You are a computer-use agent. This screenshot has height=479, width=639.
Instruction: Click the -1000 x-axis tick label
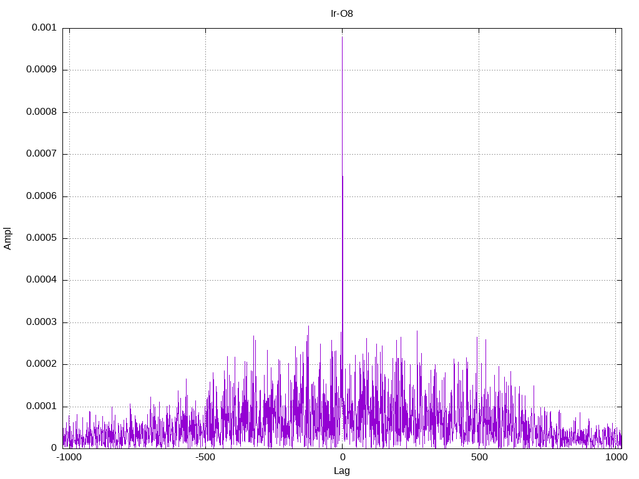coord(69,458)
